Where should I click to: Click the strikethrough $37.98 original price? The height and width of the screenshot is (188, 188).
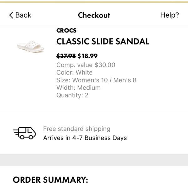(x=66, y=56)
